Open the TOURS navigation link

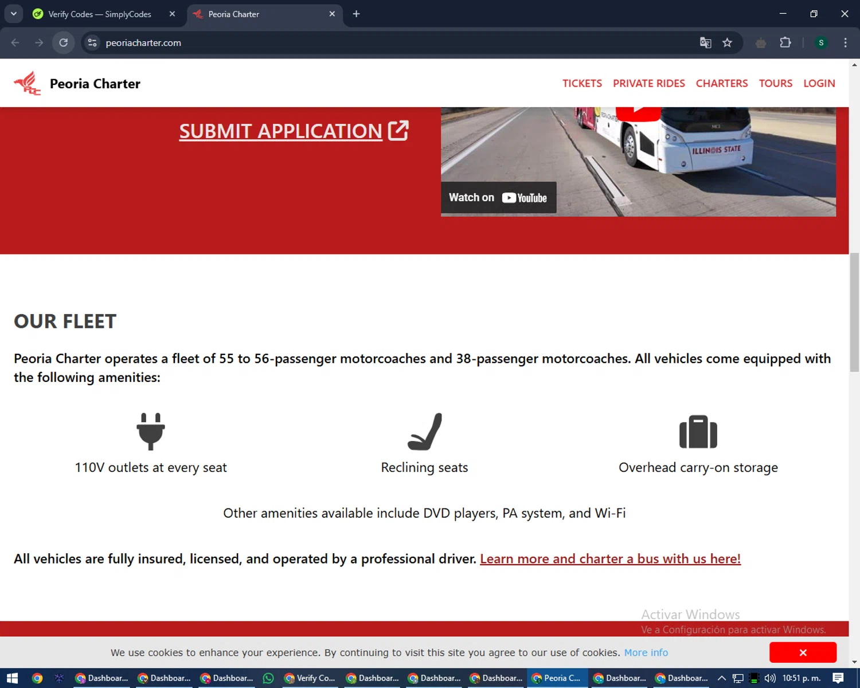(776, 83)
